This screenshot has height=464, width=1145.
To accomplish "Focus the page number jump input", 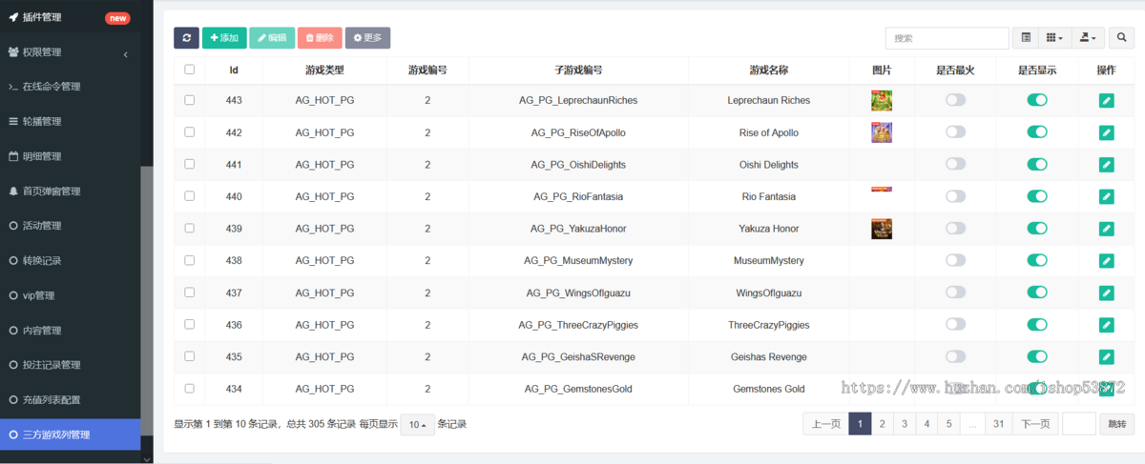I will tap(1079, 424).
